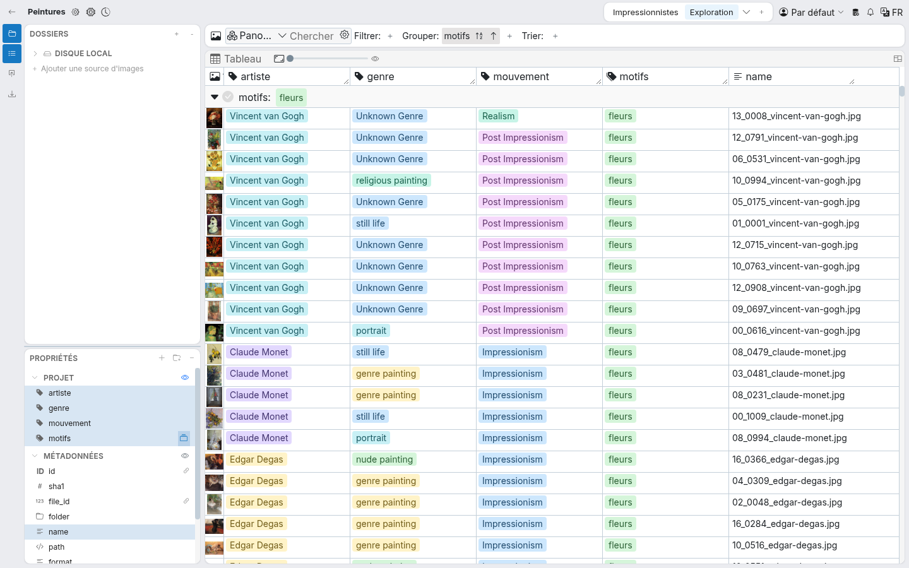Collapse the motifs fleurs group triangle
The width and height of the screenshot is (909, 568).
(x=215, y=97)
